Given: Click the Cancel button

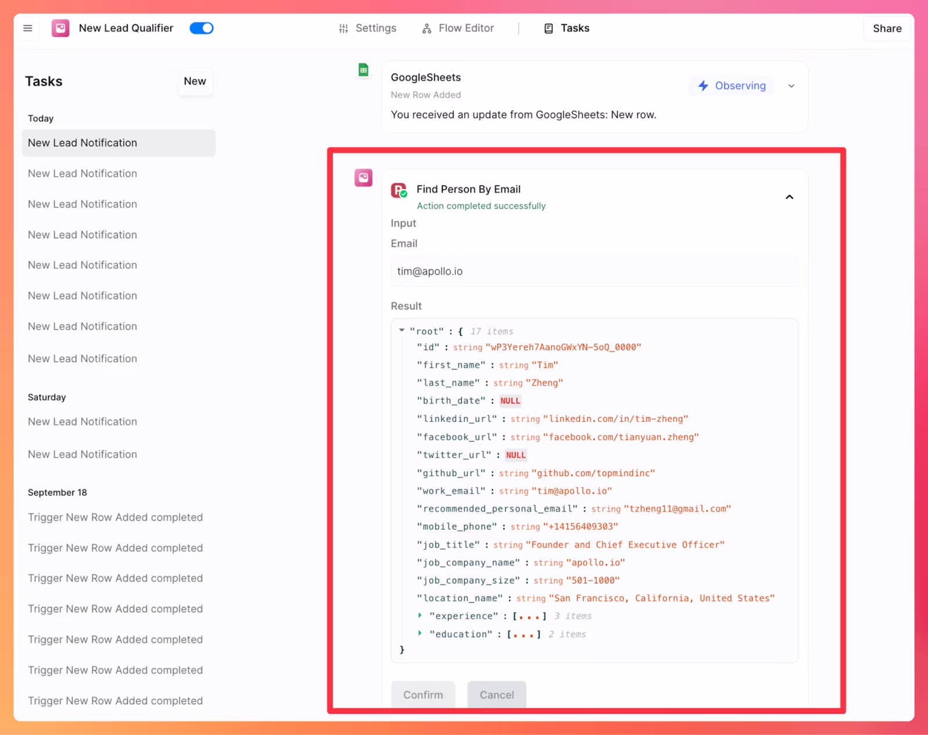Looking at the screenshot, I should (496, 694).
